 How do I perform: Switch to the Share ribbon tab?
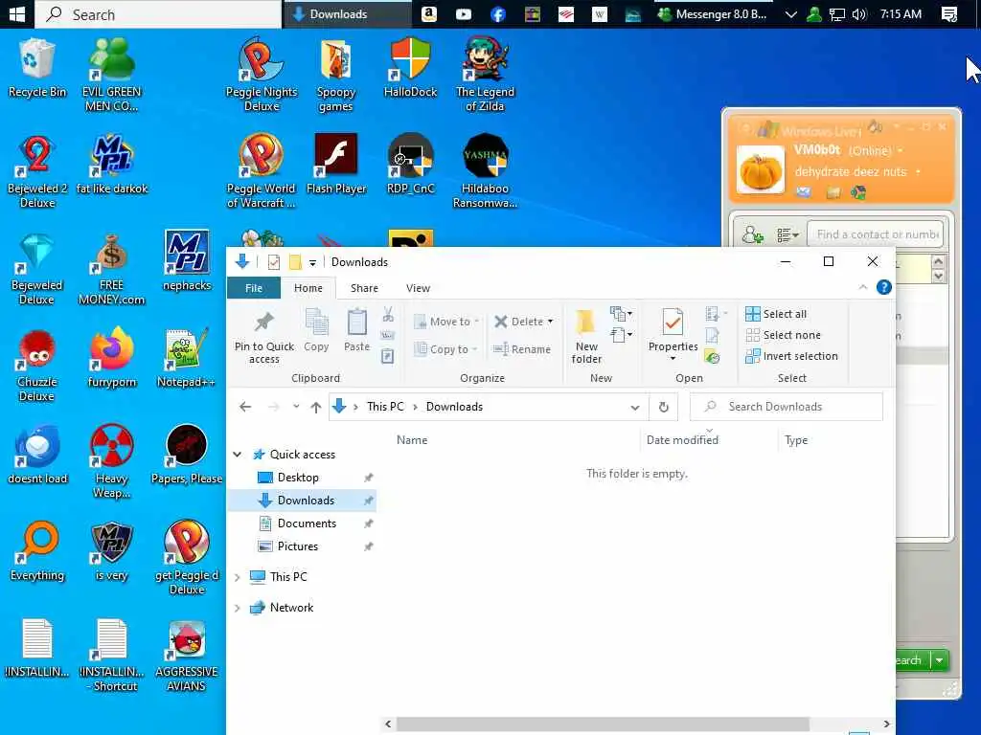(x=364, y=288)
